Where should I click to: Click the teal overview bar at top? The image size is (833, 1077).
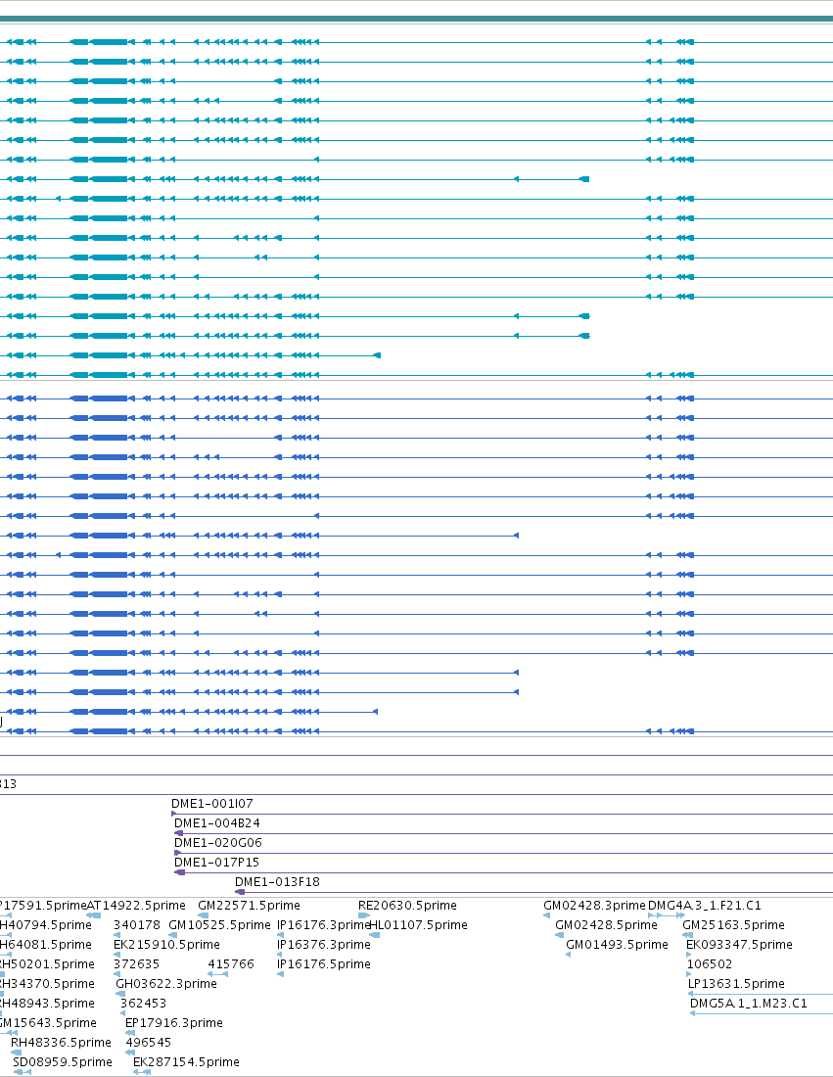point(416,19)
